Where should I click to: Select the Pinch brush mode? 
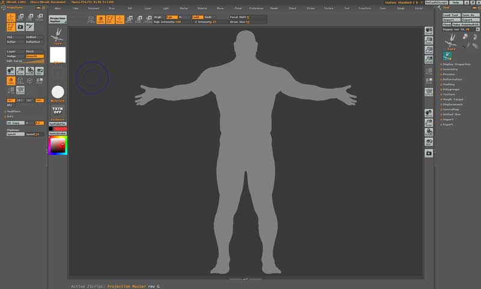tap(34, 52)
